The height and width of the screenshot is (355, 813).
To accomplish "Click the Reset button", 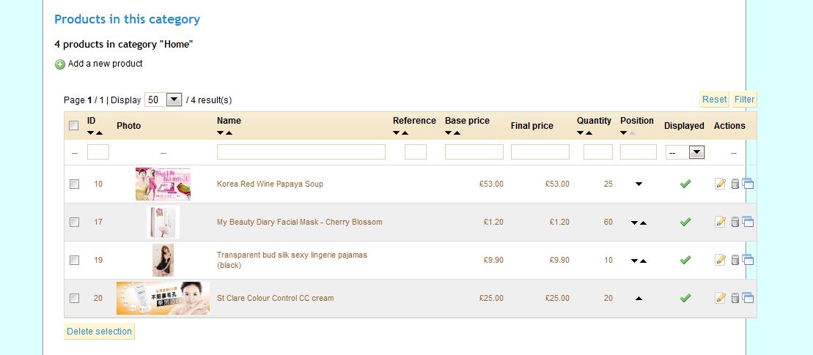I will click(x=715, y=100).
